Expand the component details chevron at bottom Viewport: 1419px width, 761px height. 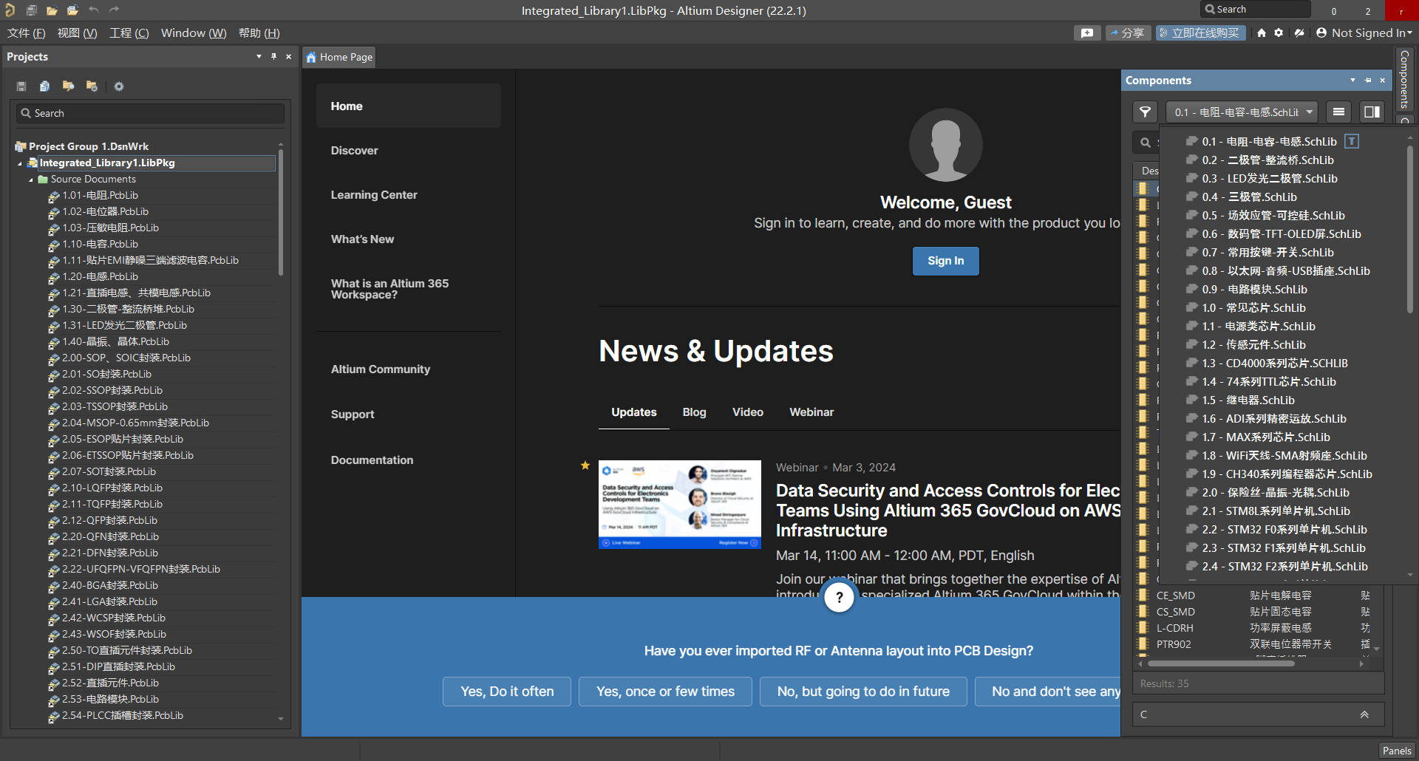point(1364,714)
